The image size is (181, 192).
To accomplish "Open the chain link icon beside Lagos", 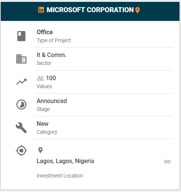I will [x=167, y=162].
